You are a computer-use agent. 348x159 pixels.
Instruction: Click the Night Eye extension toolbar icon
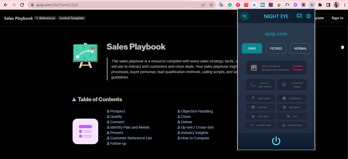pyautogui.click(x=312, y=5)
